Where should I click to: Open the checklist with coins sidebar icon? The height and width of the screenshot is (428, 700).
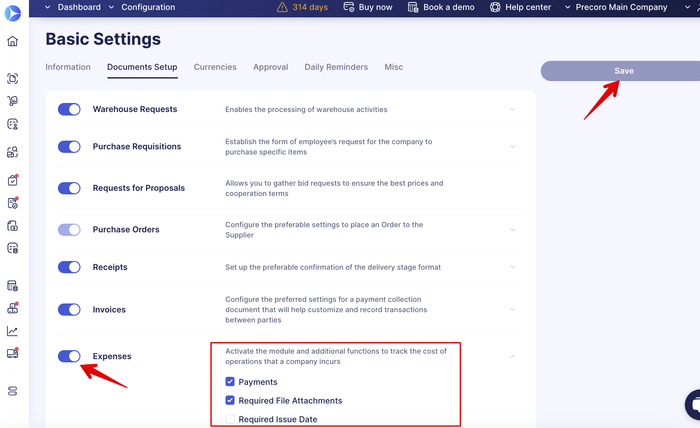13,248
